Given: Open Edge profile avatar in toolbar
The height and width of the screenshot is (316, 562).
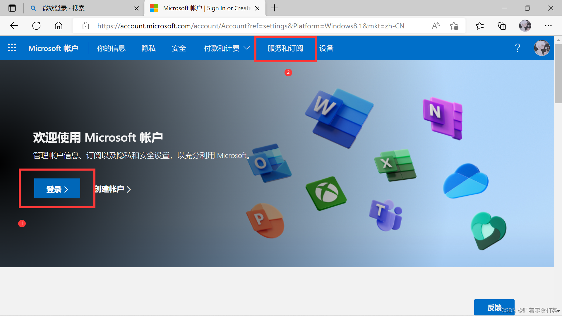Looking at the screenshot, I should (525, 26).
